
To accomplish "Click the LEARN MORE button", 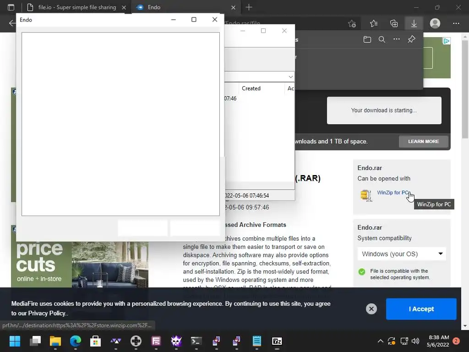I will (x=424, y=141).
